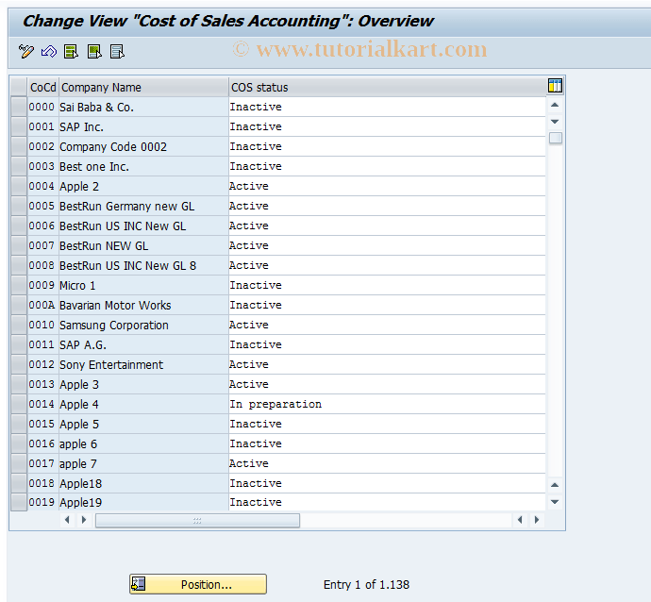Open COS status field for Apple19

(387, 502)
